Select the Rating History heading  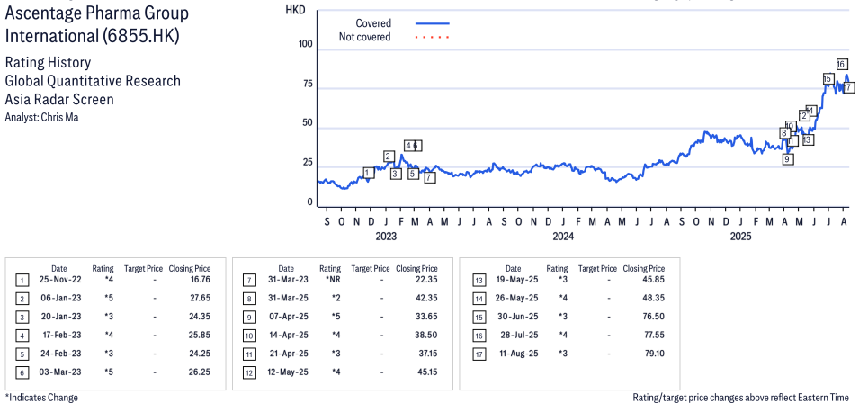tap(49, 62)
